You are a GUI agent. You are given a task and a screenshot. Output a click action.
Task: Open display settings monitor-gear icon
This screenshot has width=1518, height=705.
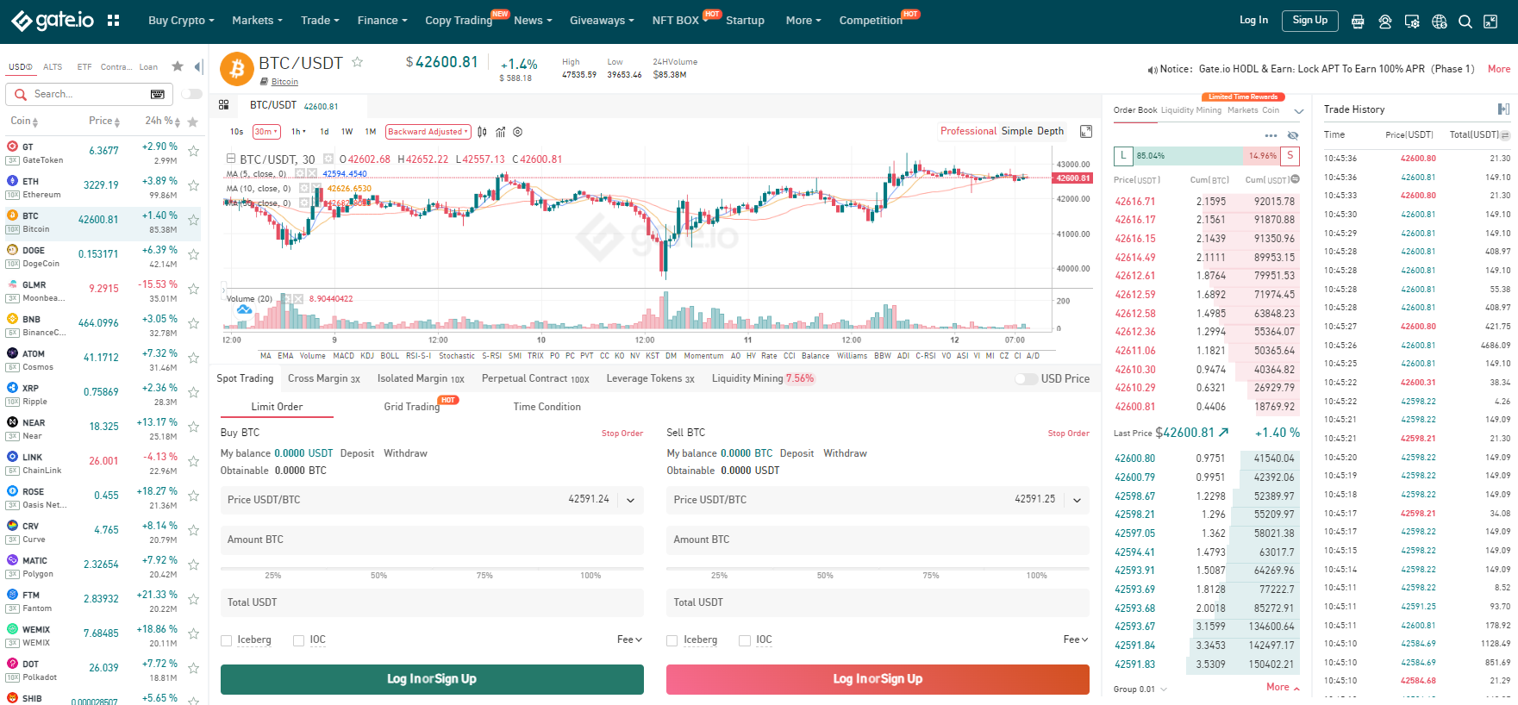coord(1412,22)
